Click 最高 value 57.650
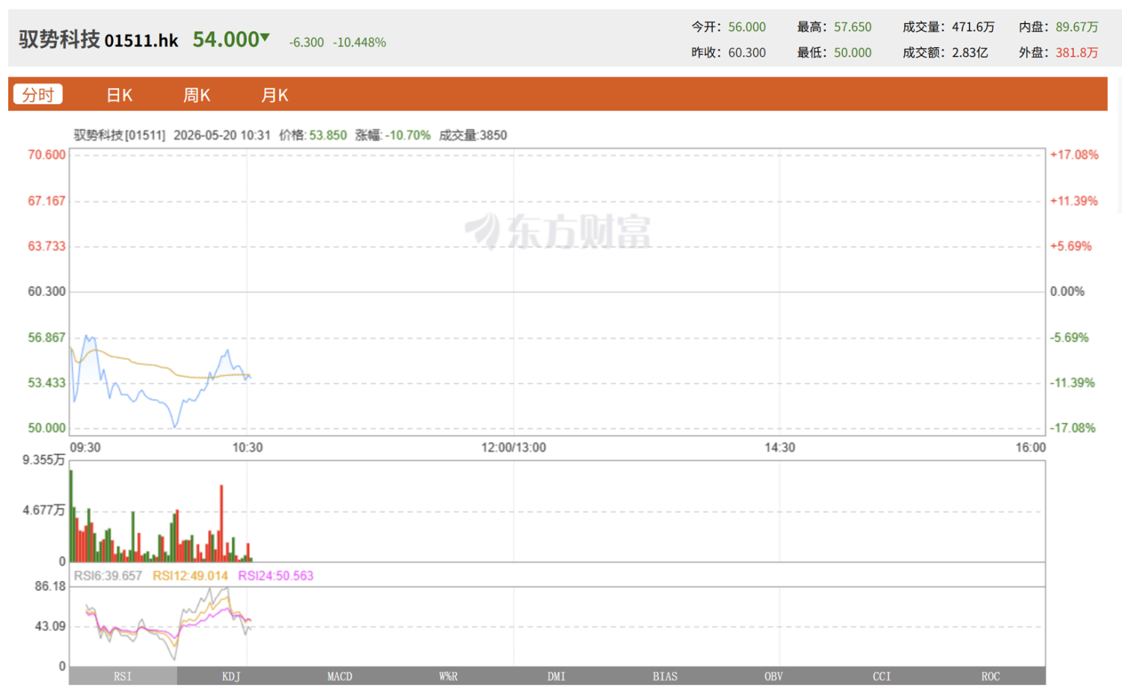The width and height of the screenshot is (1122, 693). click(x=853, y=27)
